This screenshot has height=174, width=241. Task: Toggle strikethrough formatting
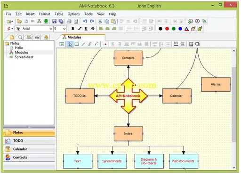pyautogui.click(x=93, y=29)
